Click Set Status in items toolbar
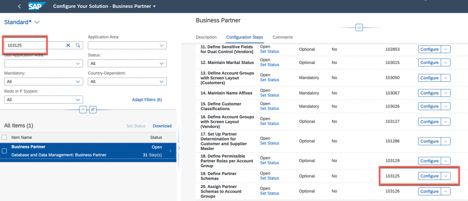 point(136,126)
